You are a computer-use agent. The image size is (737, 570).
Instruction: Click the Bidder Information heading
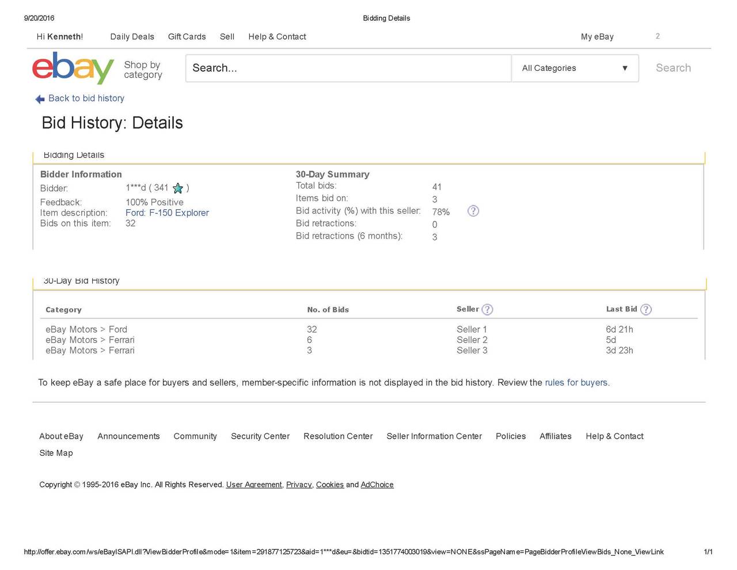click(81, 174)
